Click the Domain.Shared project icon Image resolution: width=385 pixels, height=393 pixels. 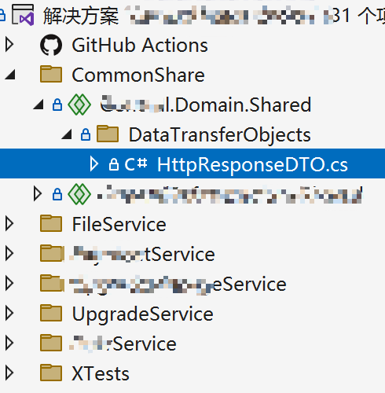(x=79, y=105)
